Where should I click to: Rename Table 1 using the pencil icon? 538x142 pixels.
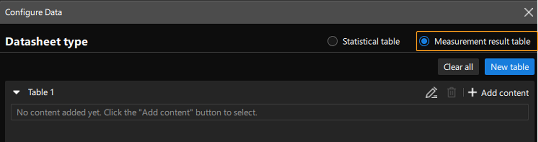[x=431, y=93]
